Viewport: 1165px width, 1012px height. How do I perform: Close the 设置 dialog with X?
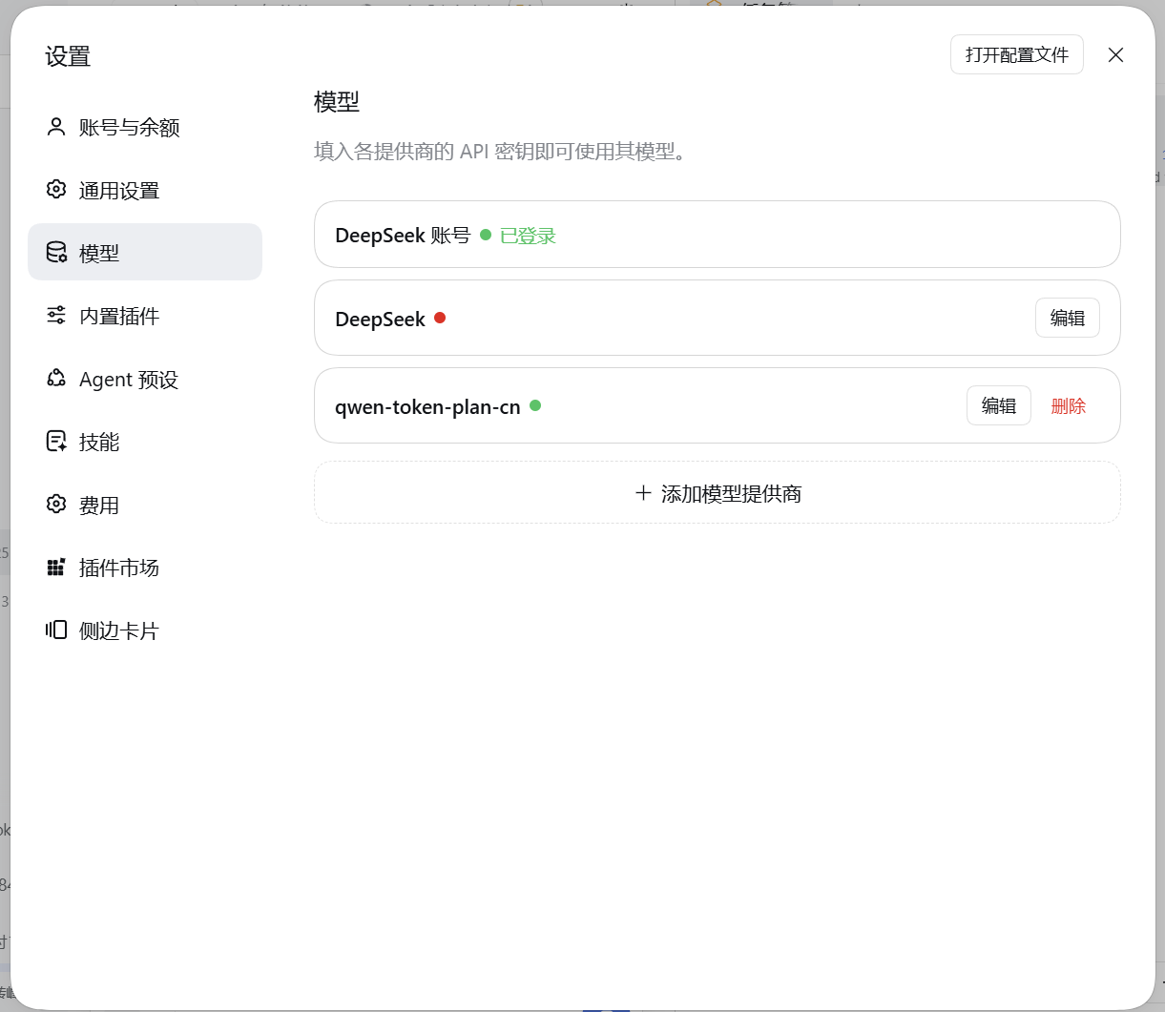point(1115,55)
